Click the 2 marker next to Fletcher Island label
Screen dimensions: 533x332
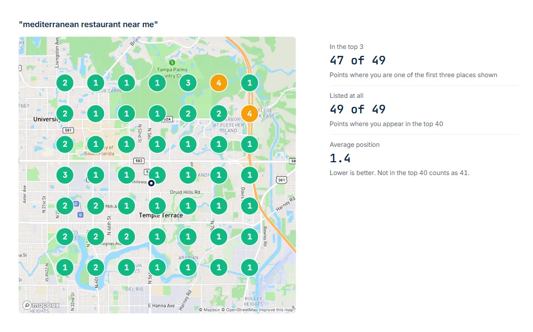tap(219, 114)
